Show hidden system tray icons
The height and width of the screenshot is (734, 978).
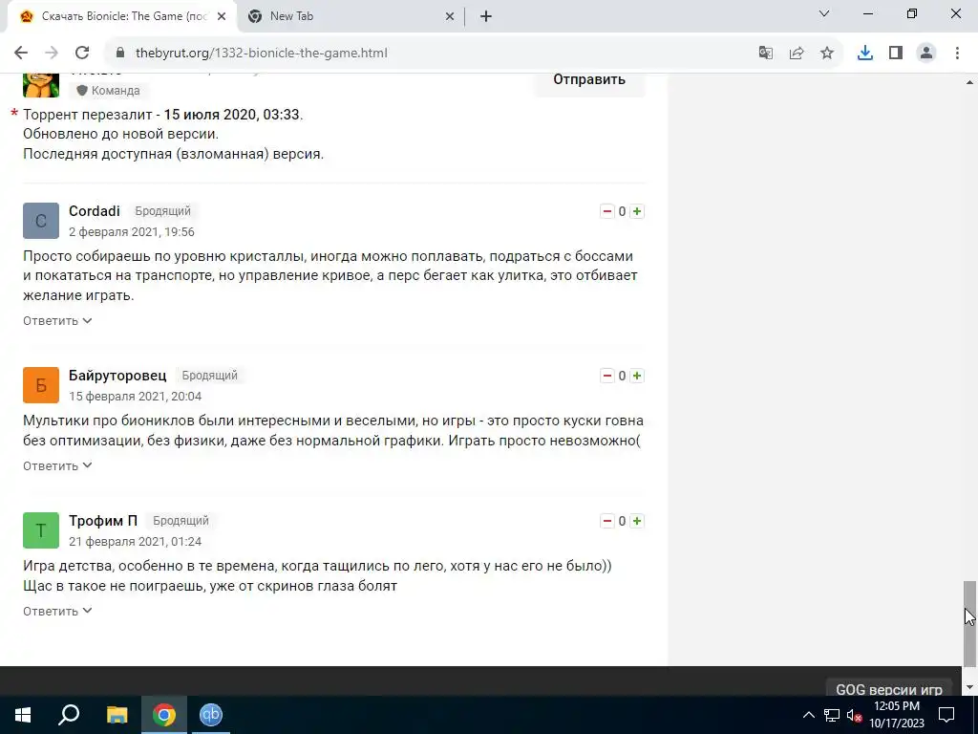click(808, 715)
